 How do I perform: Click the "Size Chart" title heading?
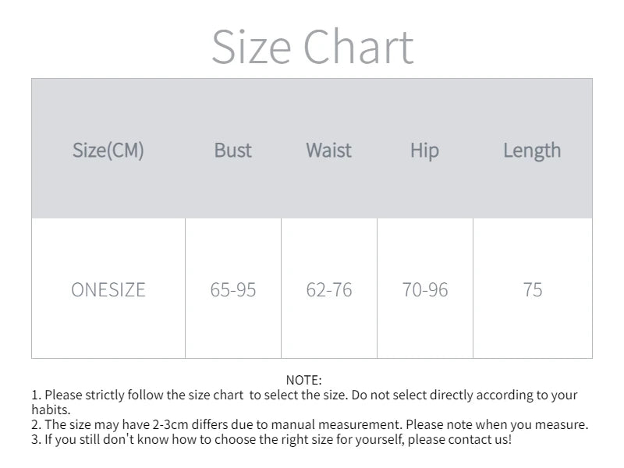pyautogui.click(x=312, y=47)
